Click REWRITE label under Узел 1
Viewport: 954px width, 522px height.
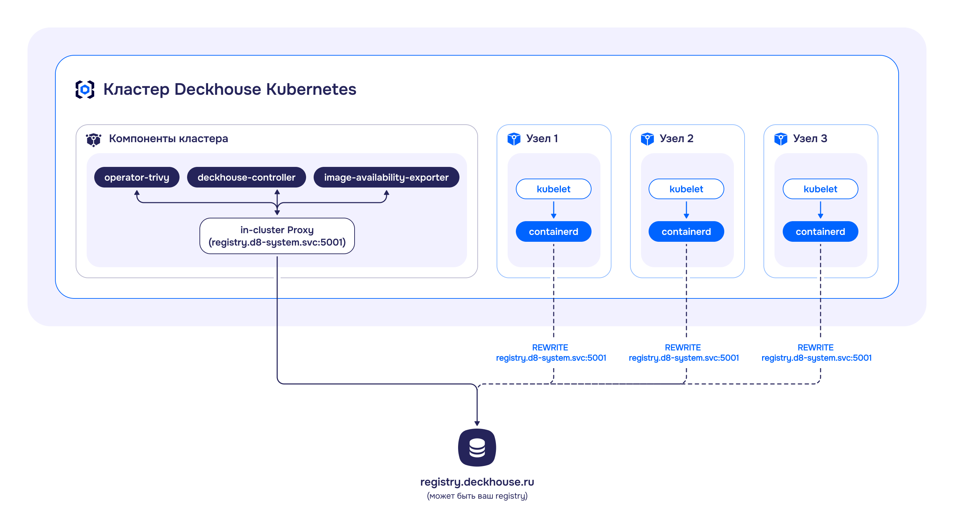[550, 348]
